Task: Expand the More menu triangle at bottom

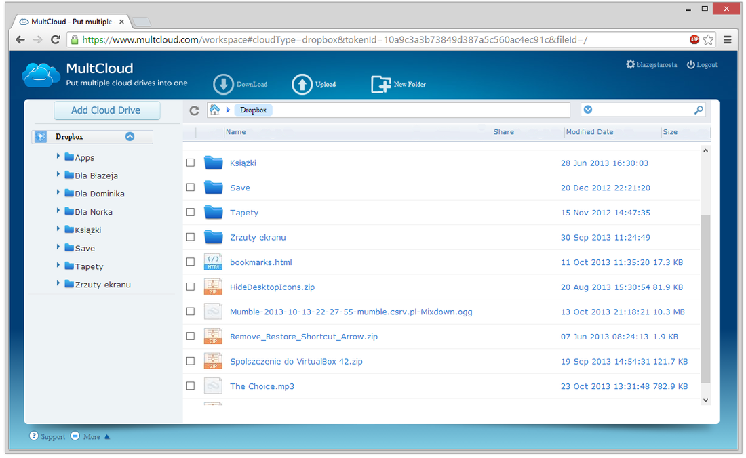Action: 107,436
